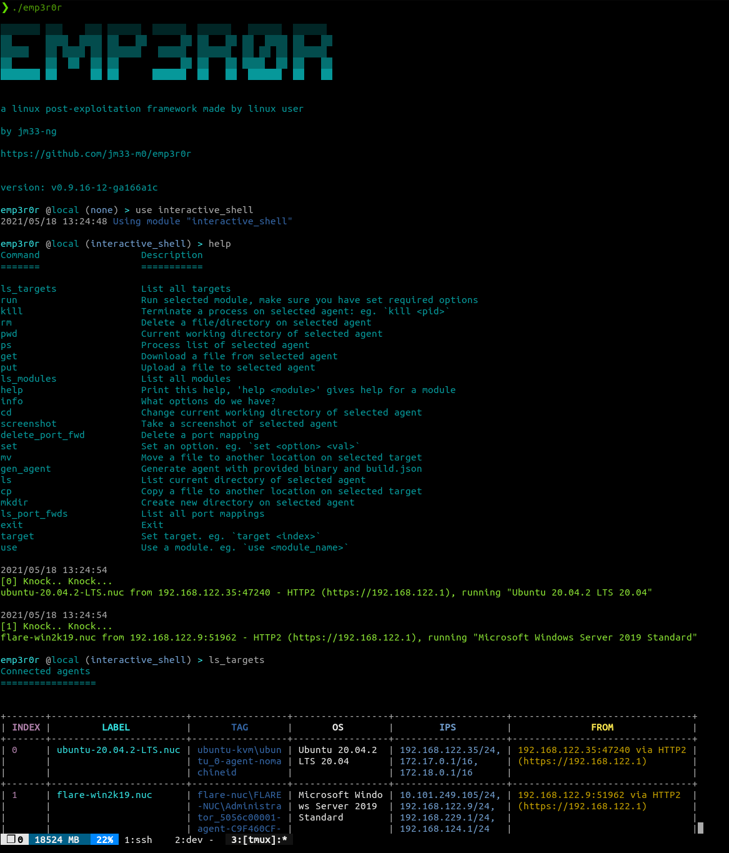Image resolution: width=729 pixels, height=853 pixels.
Task: Click the 'Microsoft Windo' OS cell
Action: [340, 795]
